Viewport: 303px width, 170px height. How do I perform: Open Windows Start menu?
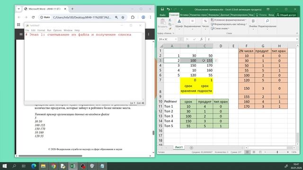(4, 166)
